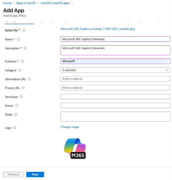Screen dimensions: 172x180
Task: Click info icon beside Name label
Action: click(18, 39)
